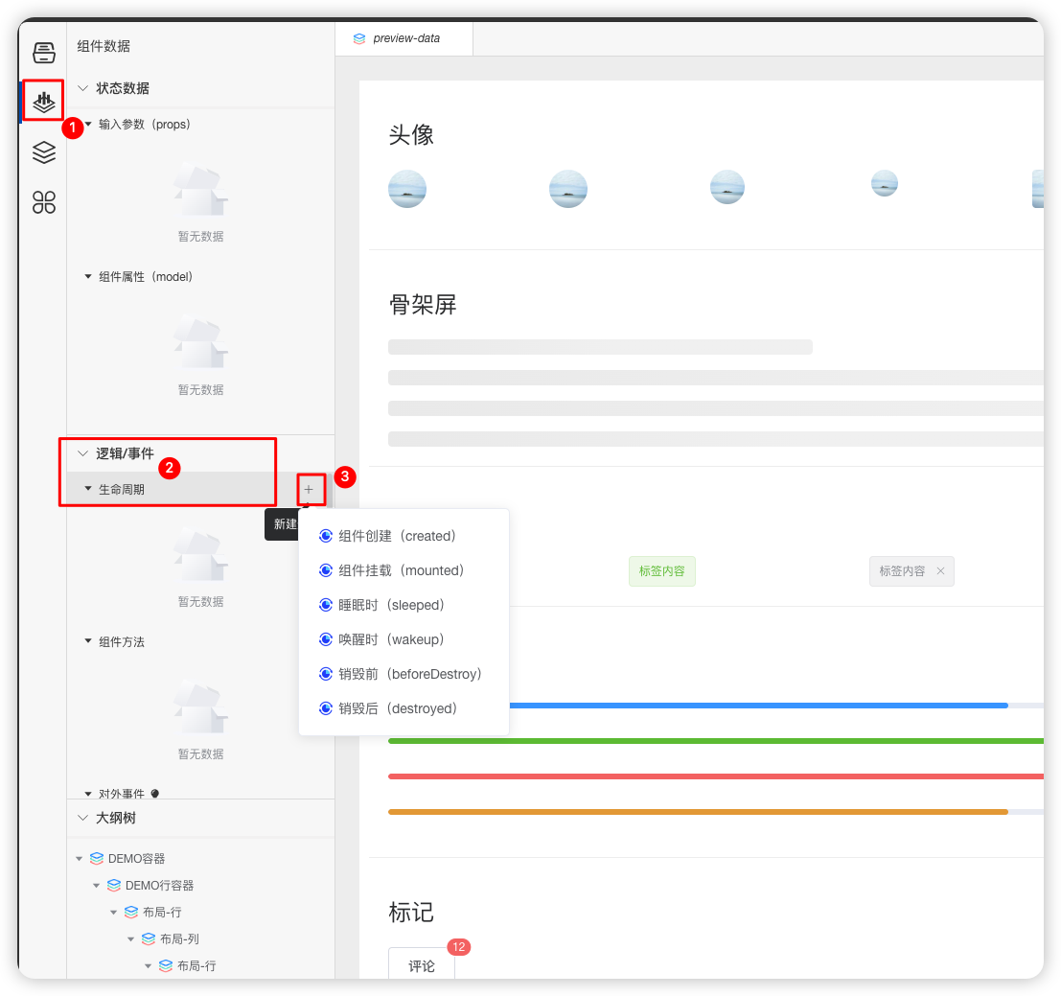The height and width of the screenshot is (996, 1061).
Task: Select the DEMO行容器 tree row
Action: click(x=201, y=885)
